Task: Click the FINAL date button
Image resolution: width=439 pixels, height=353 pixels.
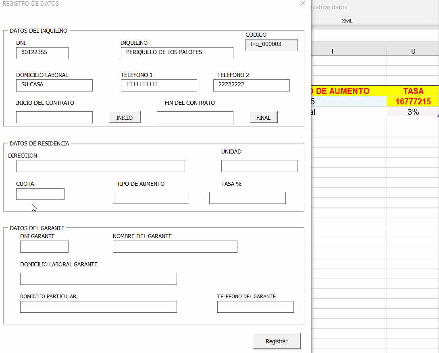Action: pos(263,117)
